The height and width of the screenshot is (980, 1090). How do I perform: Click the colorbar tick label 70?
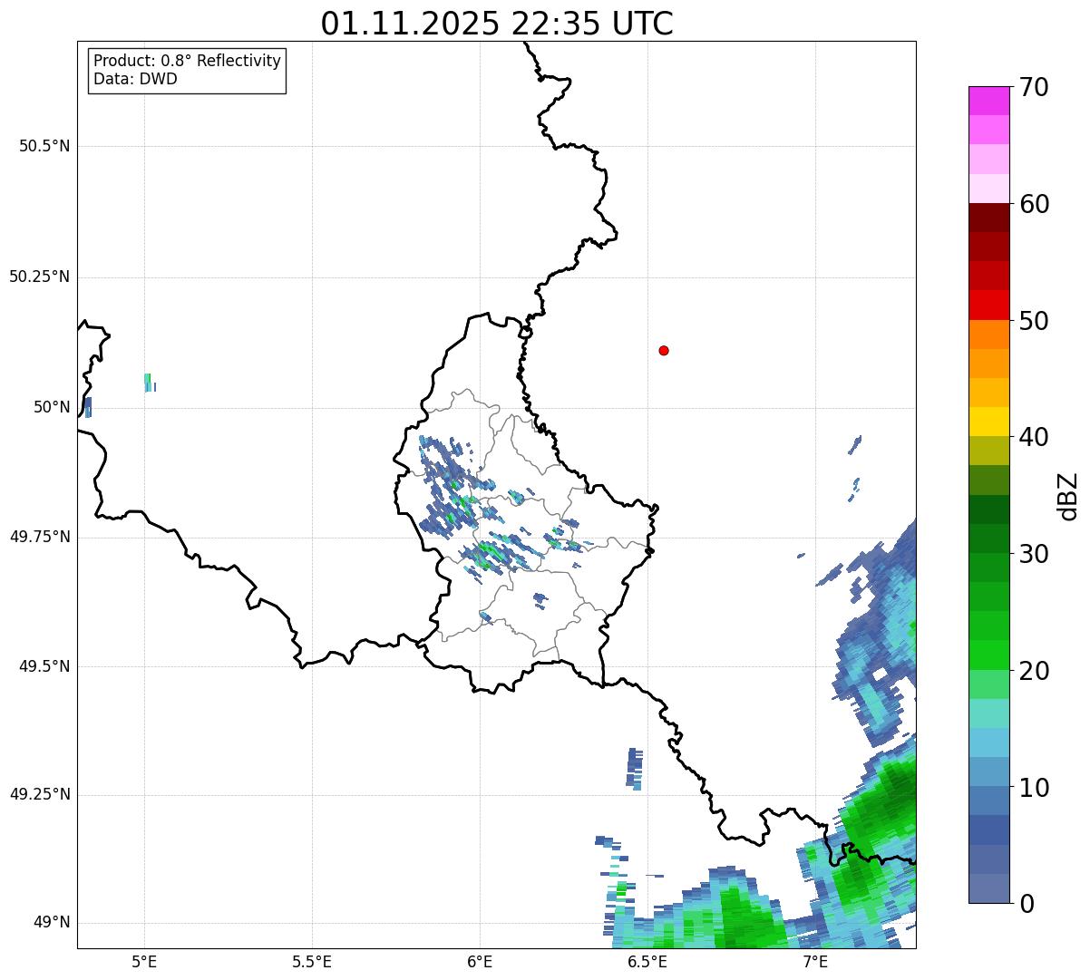click(1034, 87)
